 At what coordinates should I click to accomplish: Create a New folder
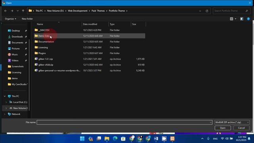coord(27,19)
